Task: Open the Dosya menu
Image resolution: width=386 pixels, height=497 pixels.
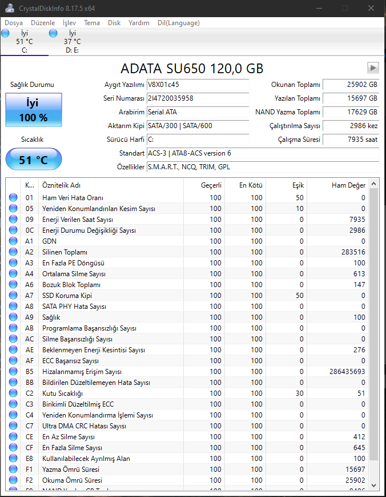Action: point(14,23)
